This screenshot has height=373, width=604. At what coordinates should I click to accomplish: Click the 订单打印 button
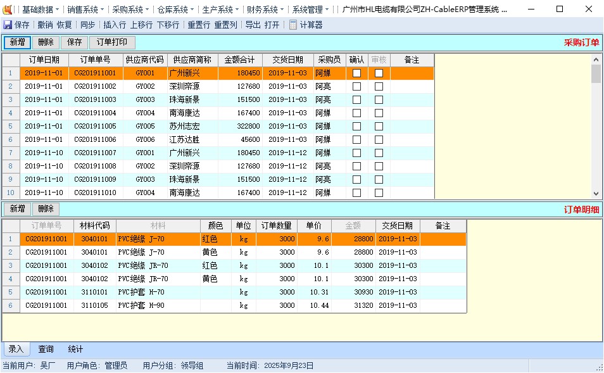click(112, 42)
